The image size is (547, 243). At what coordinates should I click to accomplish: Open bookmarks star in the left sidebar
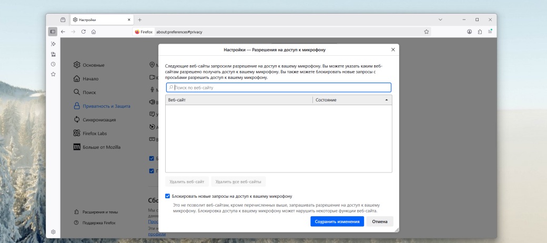pyautogui.click(x=53, y=74)
